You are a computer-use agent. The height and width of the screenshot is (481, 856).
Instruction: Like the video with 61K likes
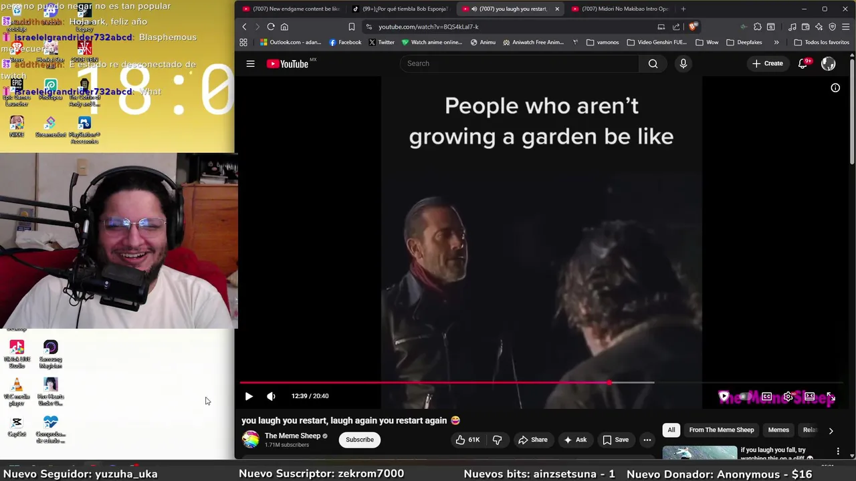tap(467, 440)
